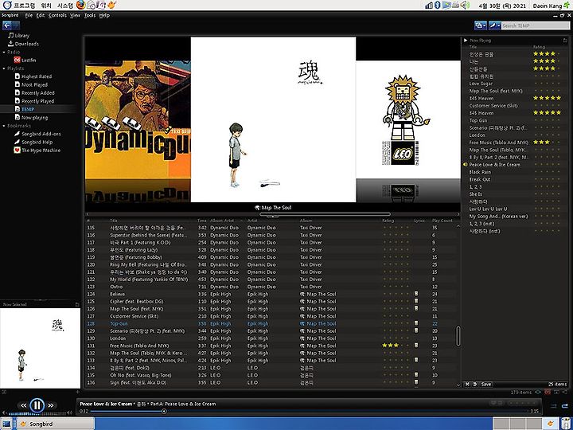573x430 pixels.
Task: Click the Songbird launcher in top panel
Action: click(x=112, y=5)
